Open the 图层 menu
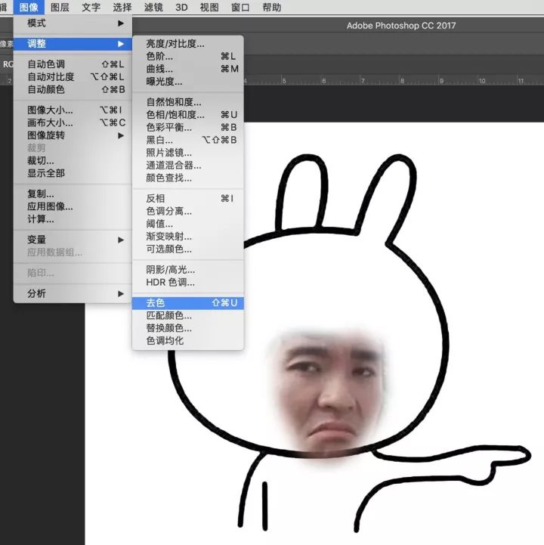 pyautogui.click(x=60, y=8)
